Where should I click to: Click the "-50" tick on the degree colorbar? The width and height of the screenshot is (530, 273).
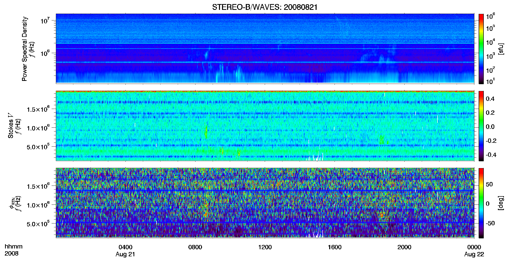[x=490, y=223]
